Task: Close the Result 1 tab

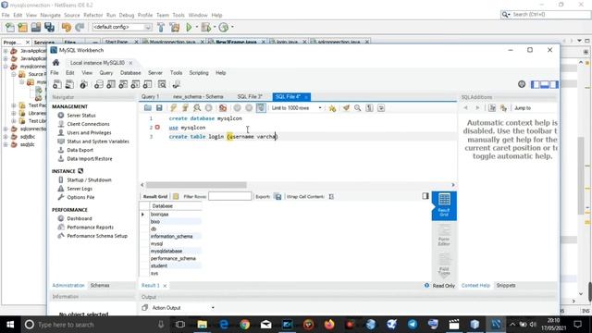Action: pos(165,286)
